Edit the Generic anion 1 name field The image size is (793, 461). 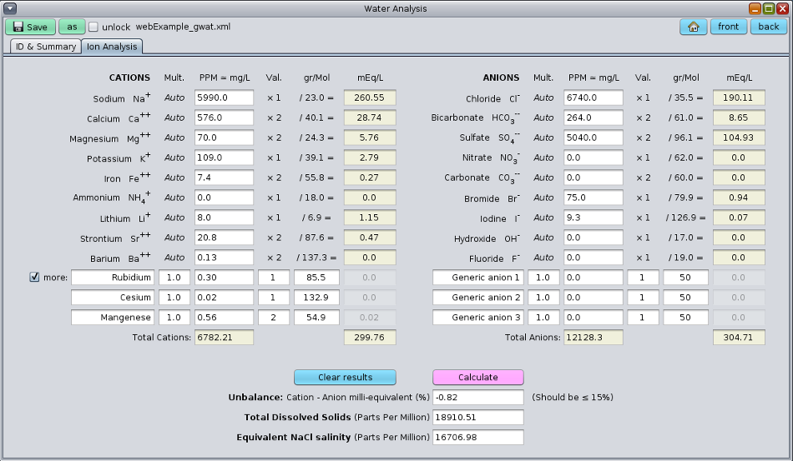pos(477,278)
